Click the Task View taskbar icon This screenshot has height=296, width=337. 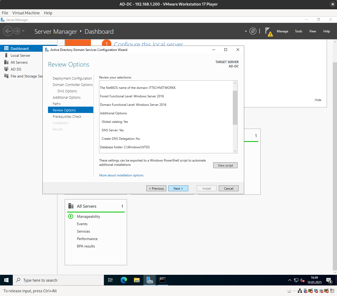click(x=110, y=280)
